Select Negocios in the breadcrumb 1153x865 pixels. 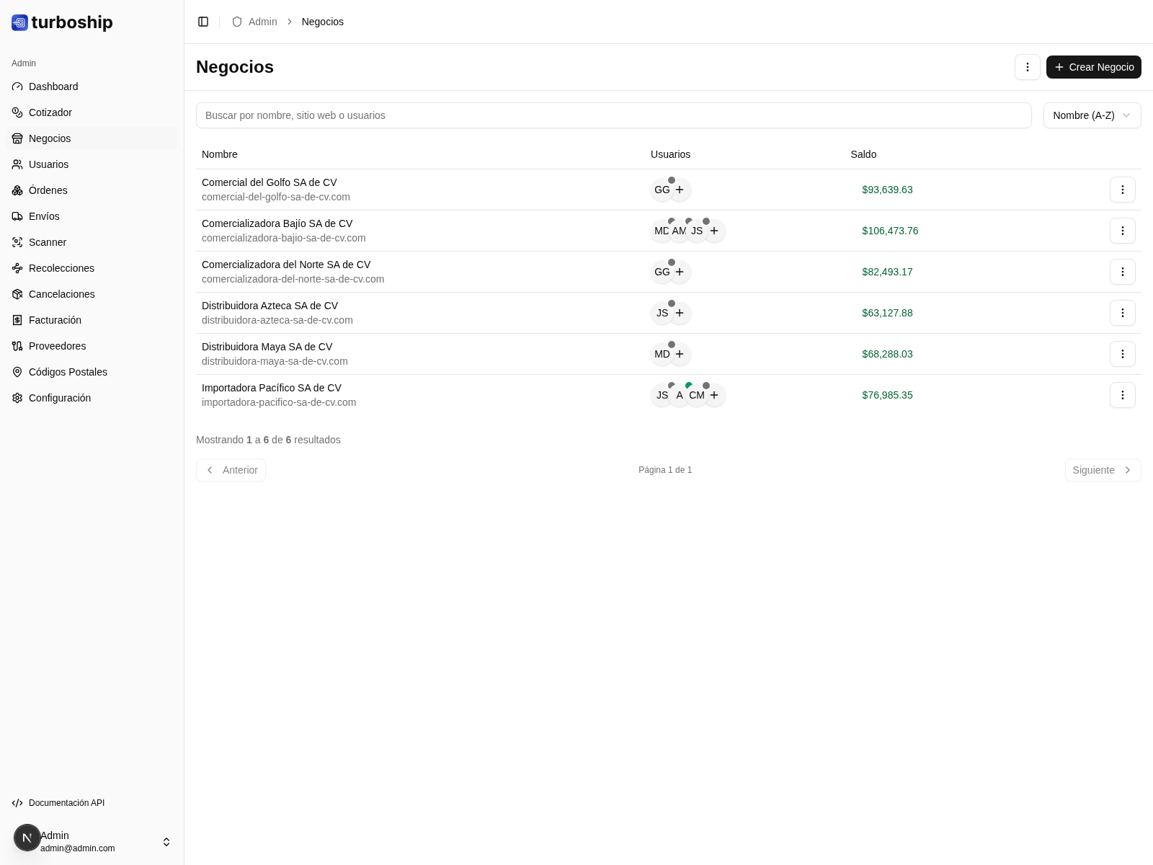click(x=322, y=22)
